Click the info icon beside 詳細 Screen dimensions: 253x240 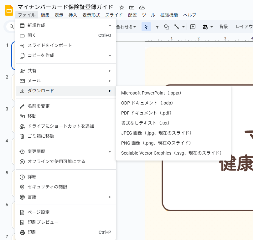pyautogui.click(x=22, y=177)
